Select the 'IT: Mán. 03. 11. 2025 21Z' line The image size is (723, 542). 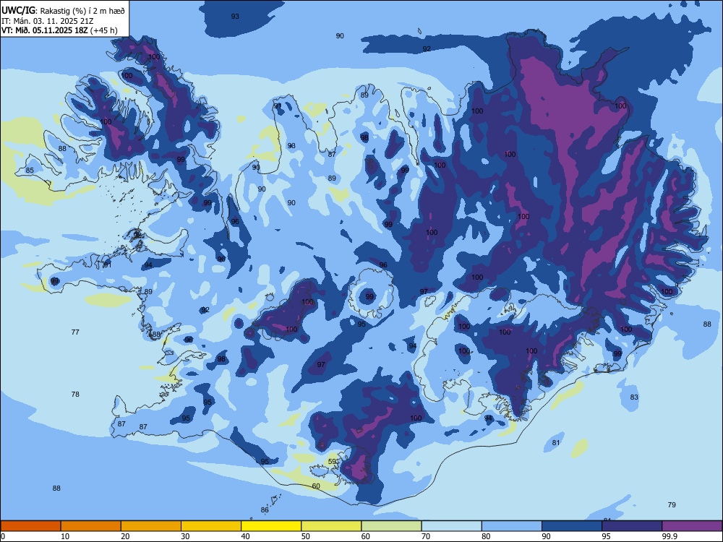point(48,21)
